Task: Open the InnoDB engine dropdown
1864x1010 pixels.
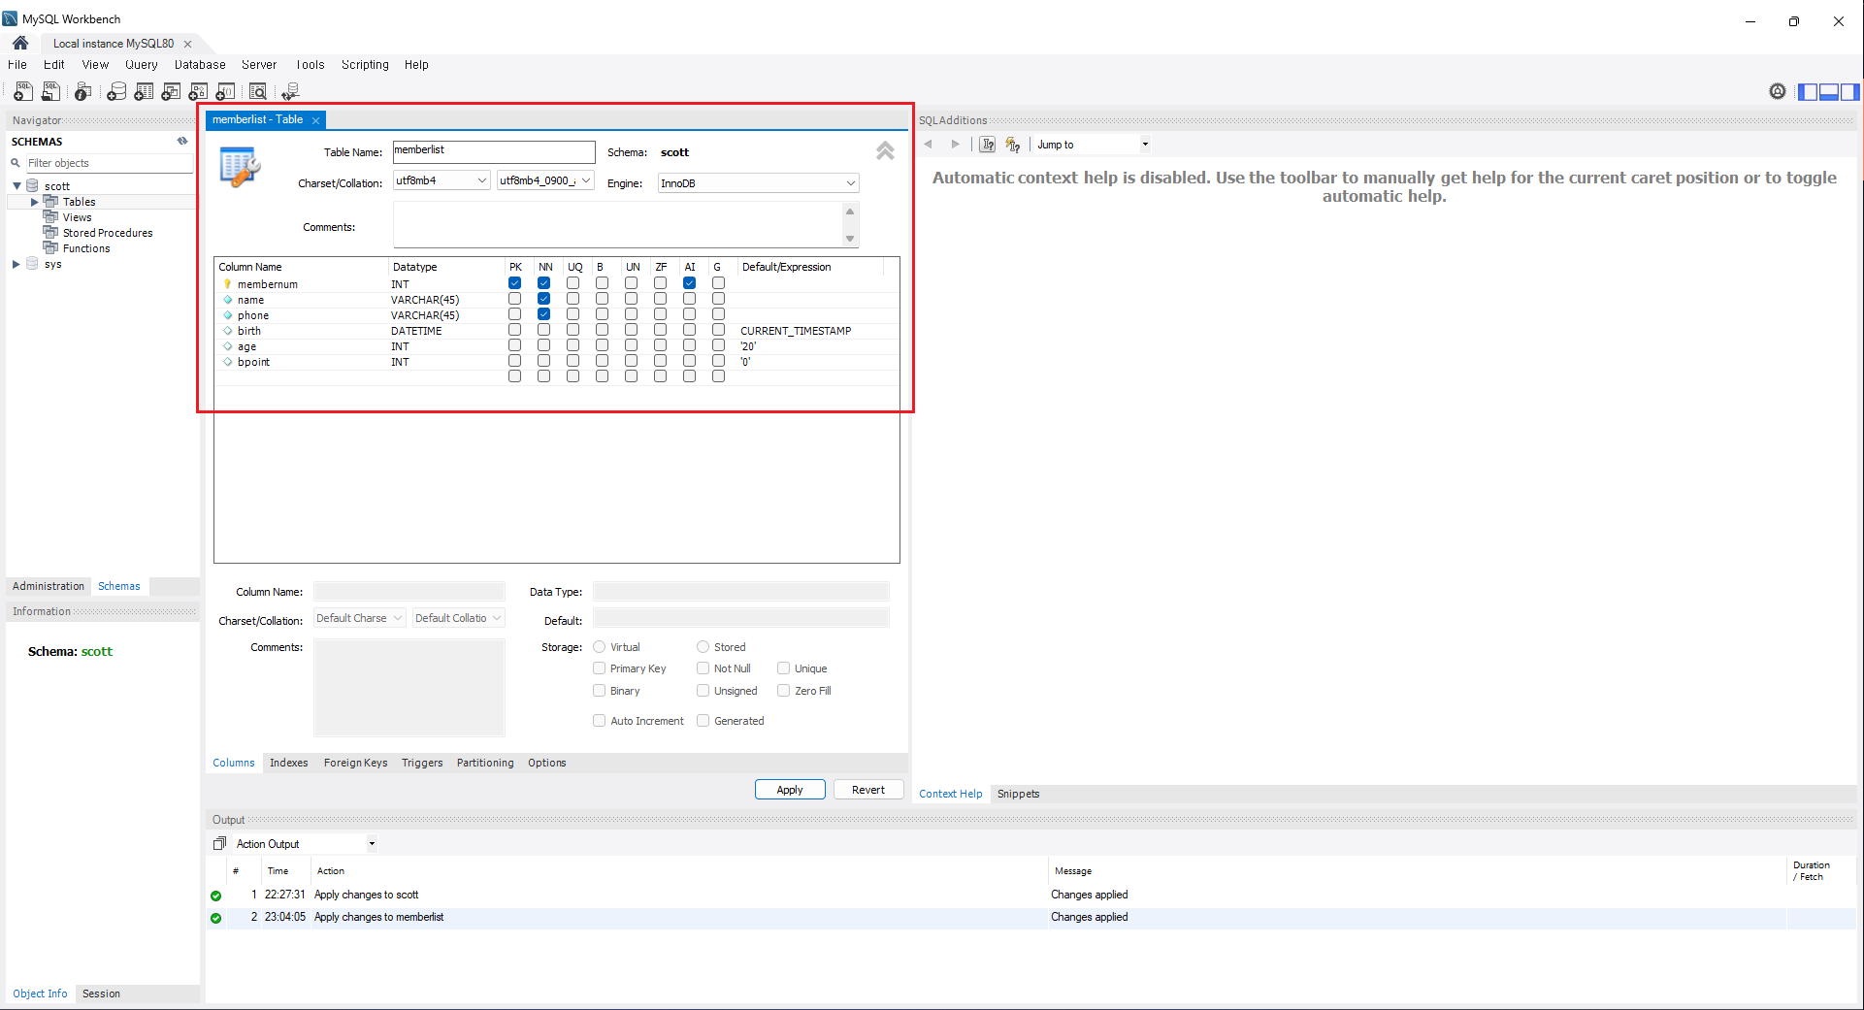Action: (x=759, y=183)
